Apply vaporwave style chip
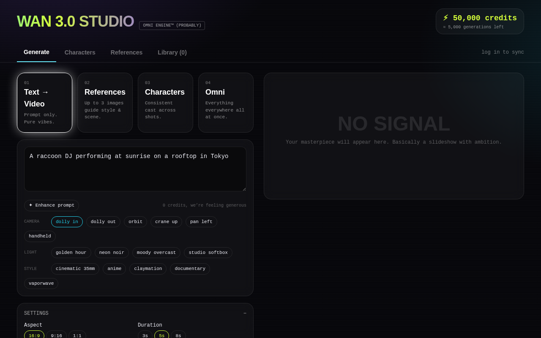The width and height of the screenshot is (541, 338). pos(41,283)
